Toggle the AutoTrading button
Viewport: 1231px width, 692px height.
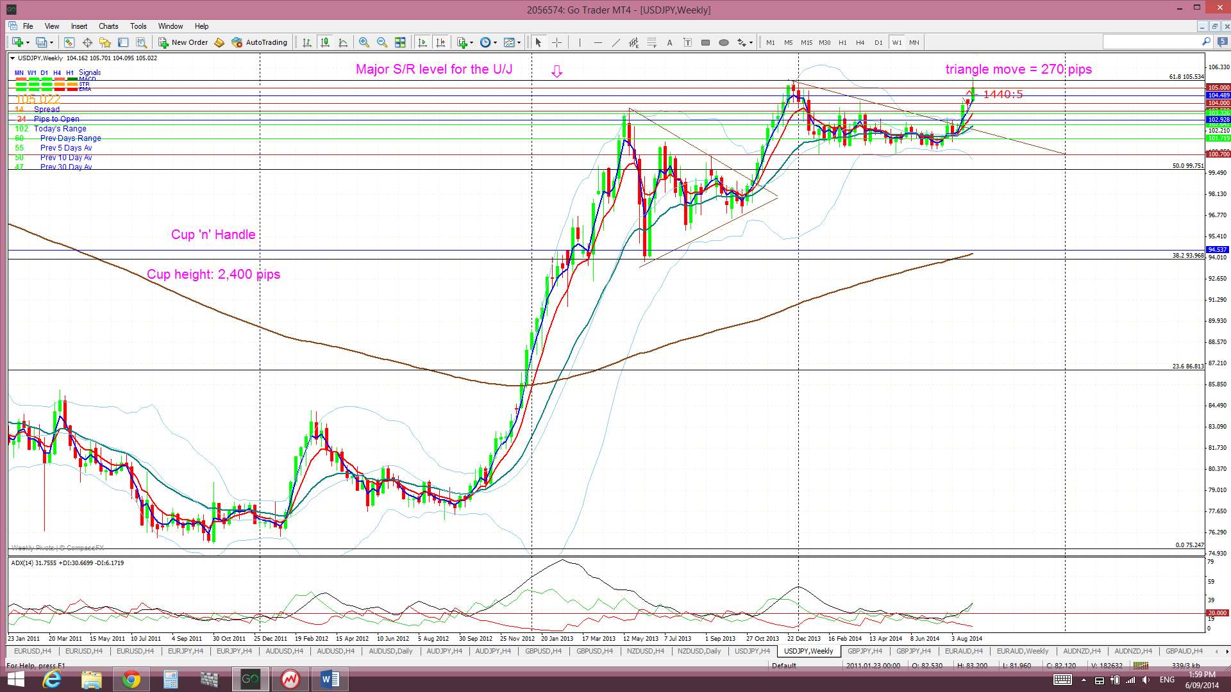259,42
